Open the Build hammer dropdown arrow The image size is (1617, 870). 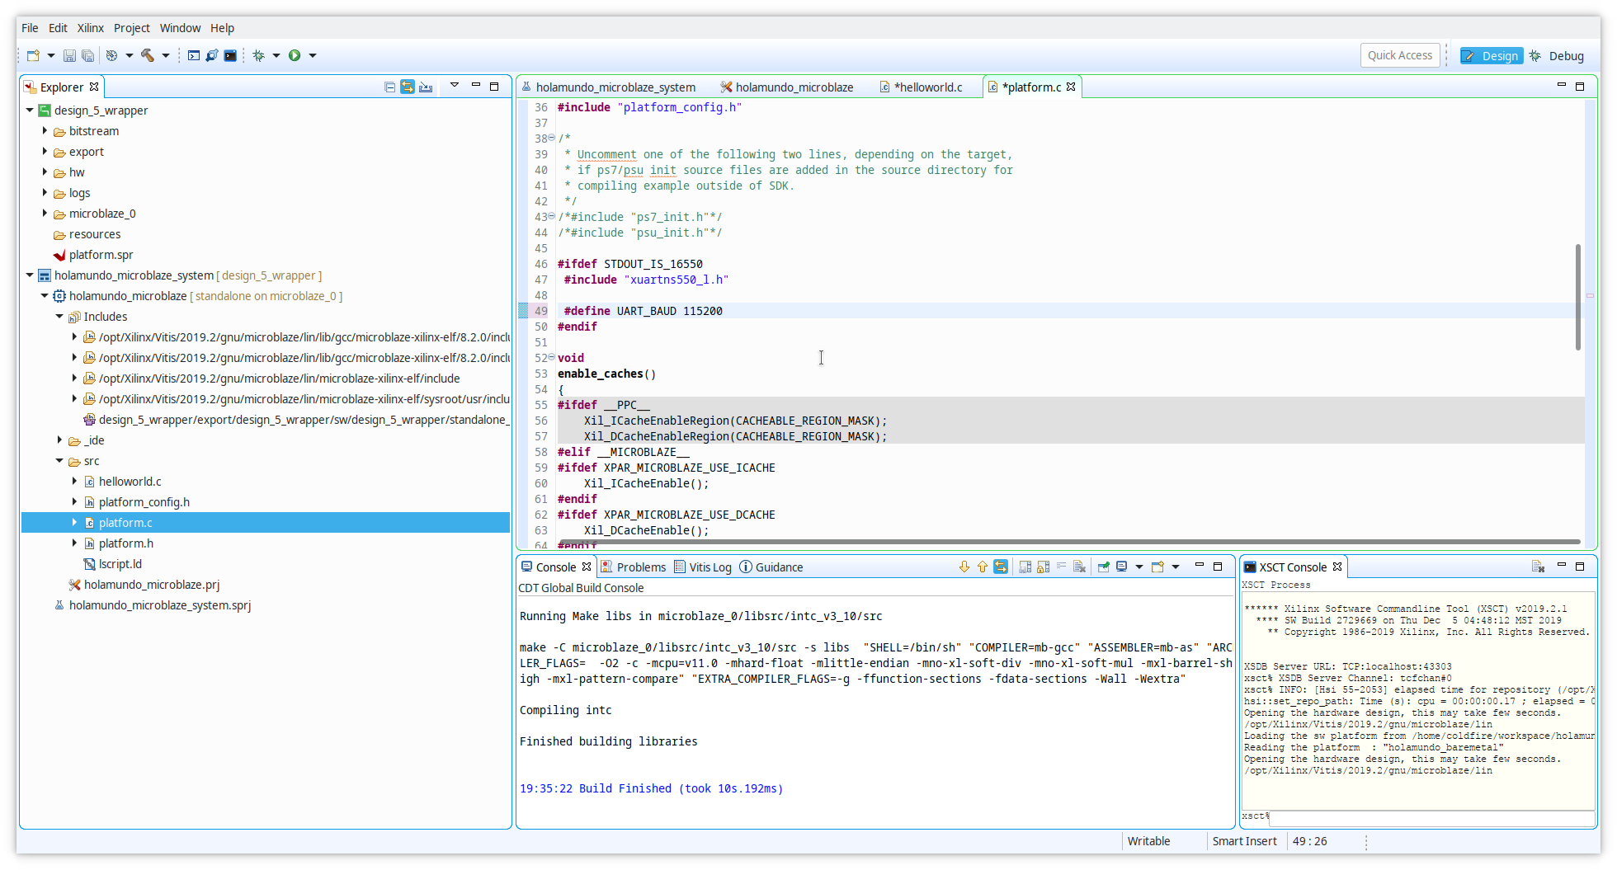(166, 56)
